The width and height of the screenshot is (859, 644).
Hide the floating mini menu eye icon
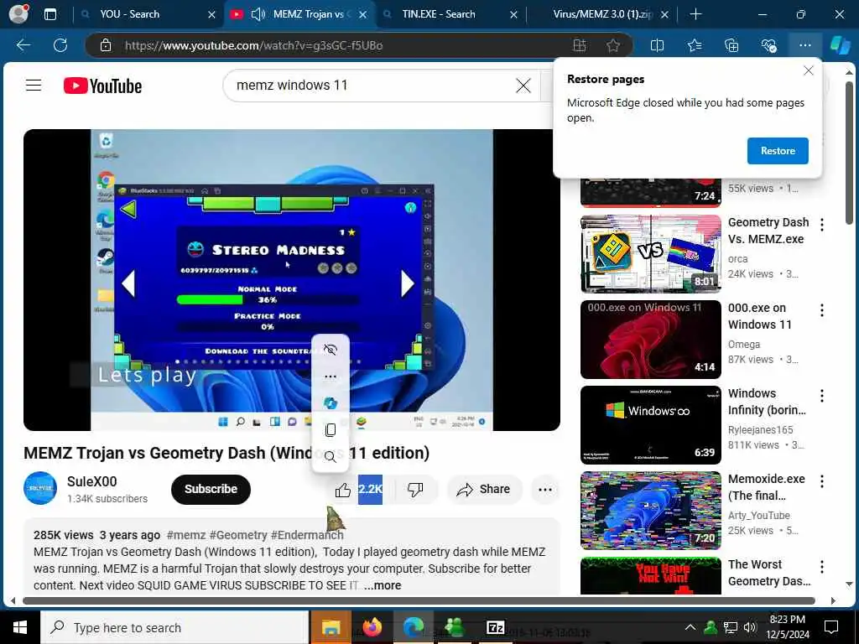331,350
